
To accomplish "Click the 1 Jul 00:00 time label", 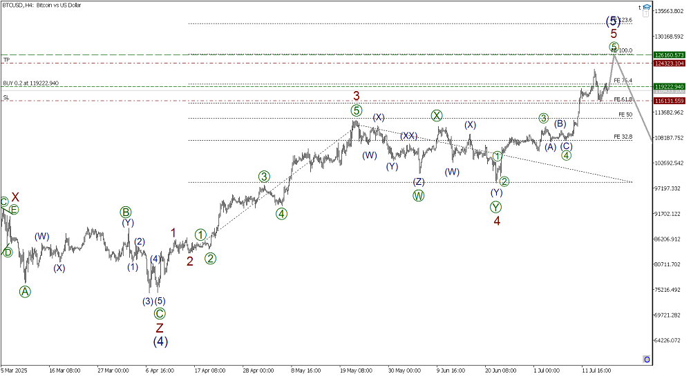I will coord(547,370).
